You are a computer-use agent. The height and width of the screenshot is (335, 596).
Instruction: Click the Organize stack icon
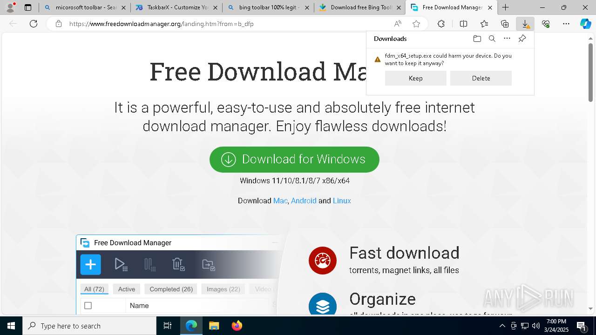pos(323,305)
